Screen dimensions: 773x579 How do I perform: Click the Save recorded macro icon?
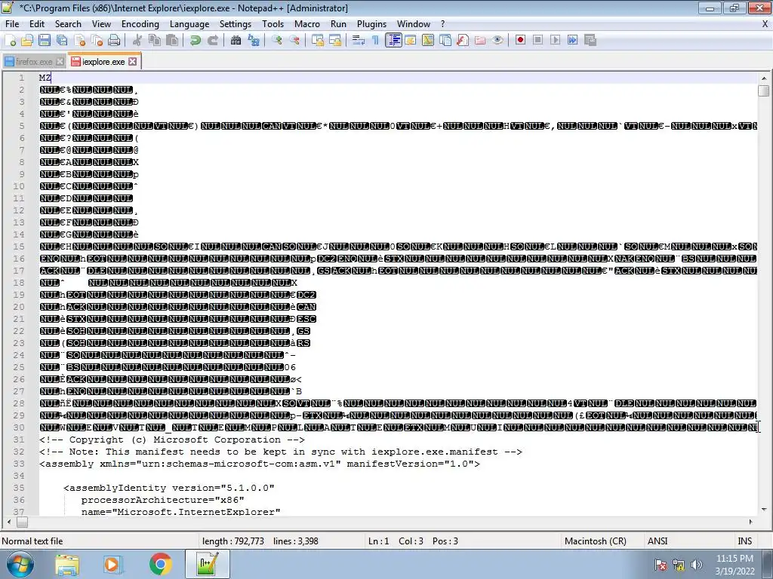coord(590,41)
